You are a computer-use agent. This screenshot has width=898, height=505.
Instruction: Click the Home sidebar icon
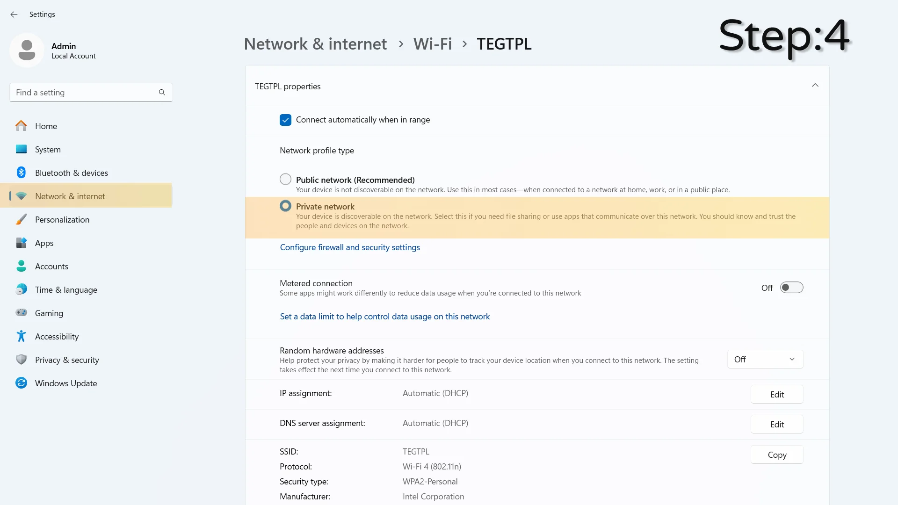22,126
